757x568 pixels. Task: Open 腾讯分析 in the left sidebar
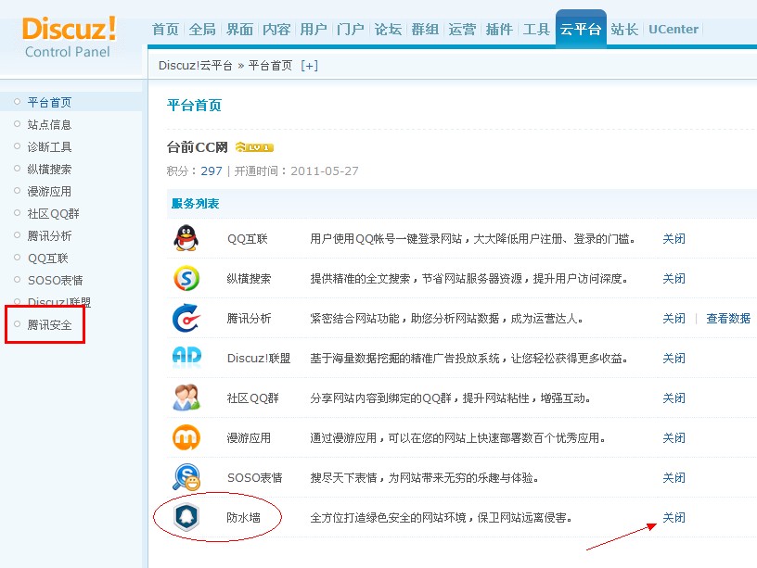point(50,235)
